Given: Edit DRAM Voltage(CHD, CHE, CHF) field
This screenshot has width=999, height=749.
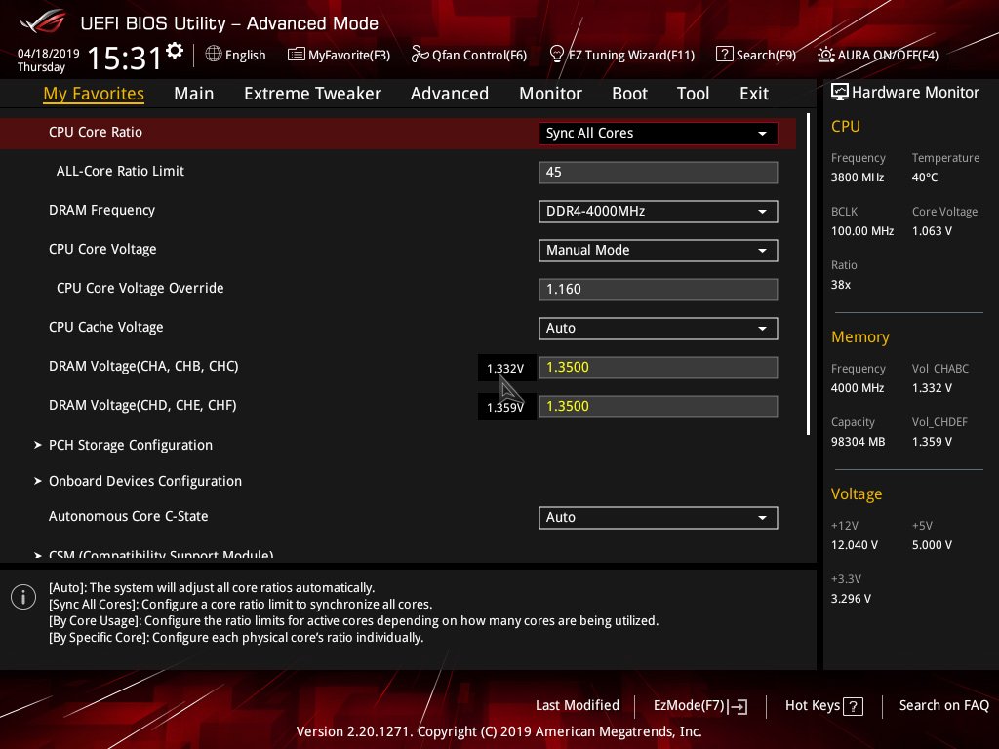Looking at the screenshot, I should point(659,407).
